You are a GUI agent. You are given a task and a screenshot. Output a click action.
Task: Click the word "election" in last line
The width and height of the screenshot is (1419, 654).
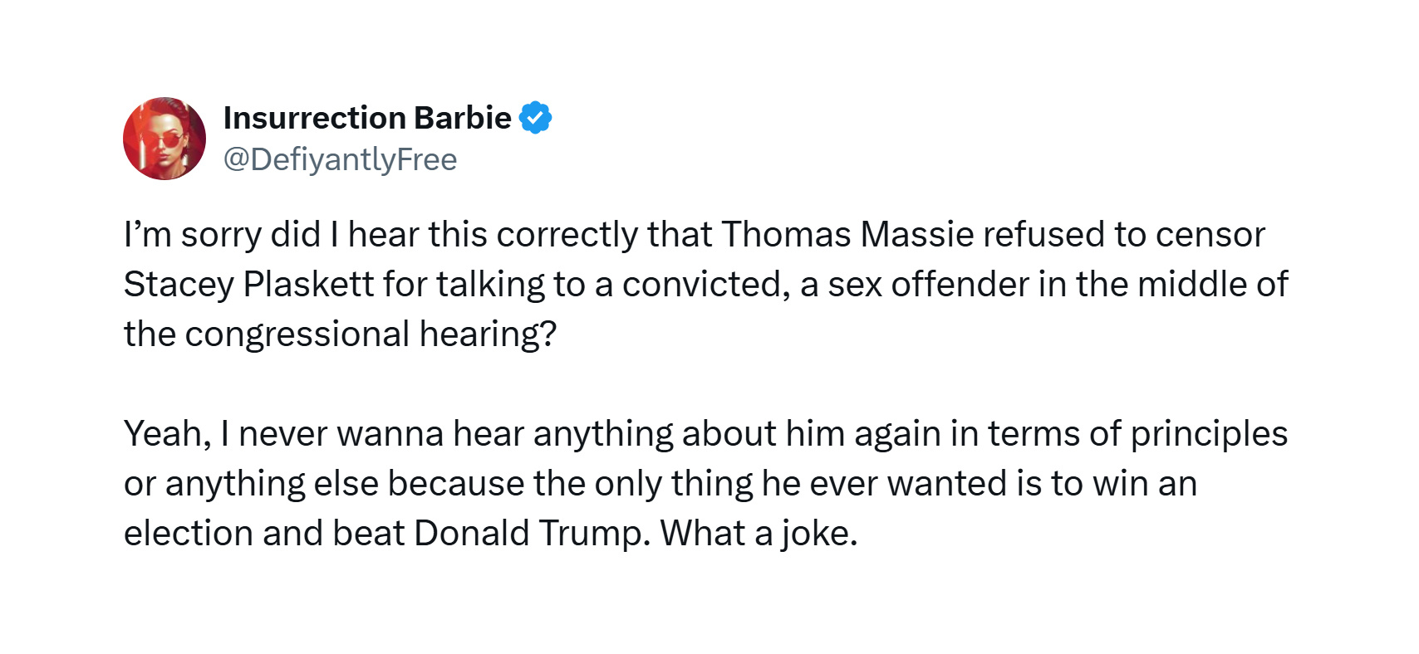pyautogui.click(x=189, y=534)
